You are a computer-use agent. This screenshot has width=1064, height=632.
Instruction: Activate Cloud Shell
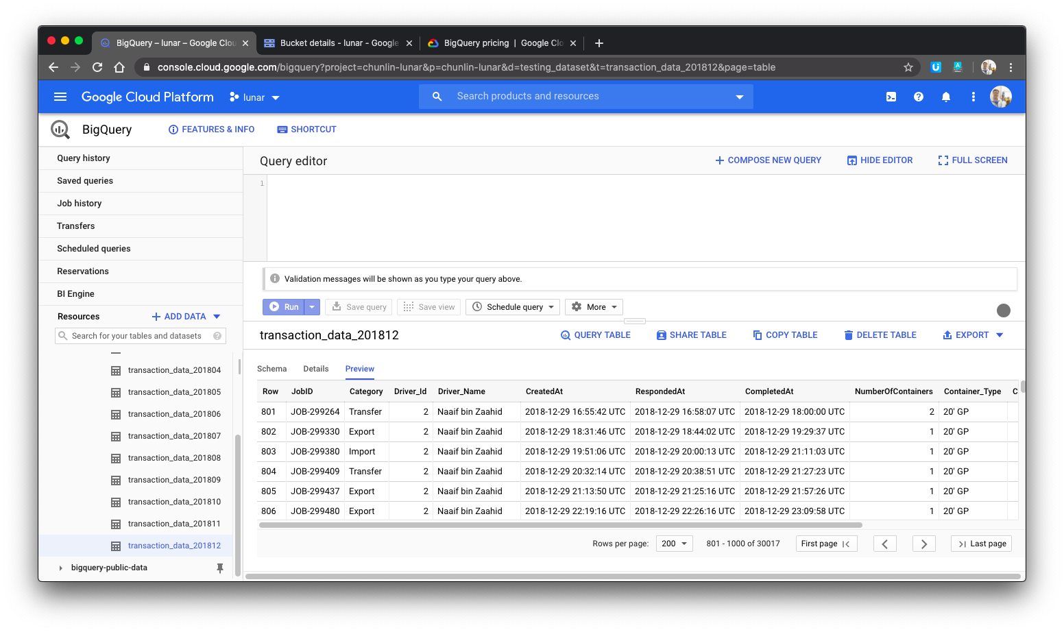tap(891, 97)
